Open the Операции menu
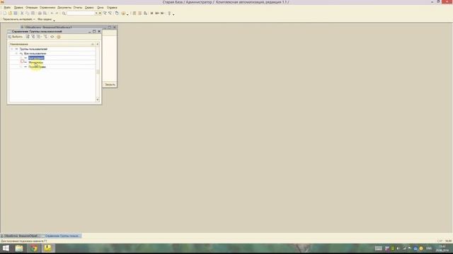Image resolution: width=453 pixels, height=254 pixels. pos(31,8)
